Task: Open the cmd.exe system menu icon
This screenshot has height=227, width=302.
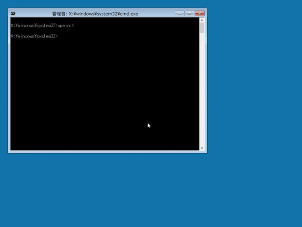Action: pos(13,14)
